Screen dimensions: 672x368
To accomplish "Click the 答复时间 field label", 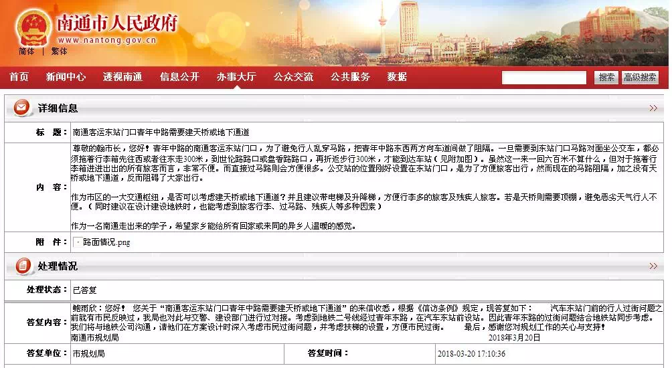I will [328, 353].
